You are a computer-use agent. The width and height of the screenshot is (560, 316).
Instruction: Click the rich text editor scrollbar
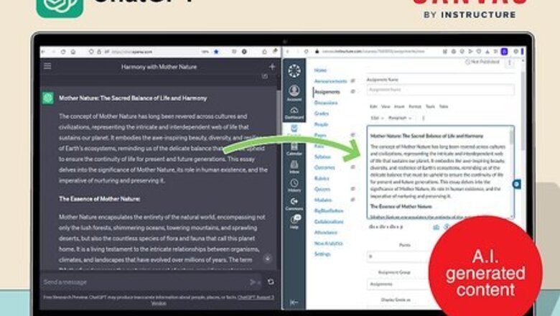pyautogui.click(x=511, y=137)
